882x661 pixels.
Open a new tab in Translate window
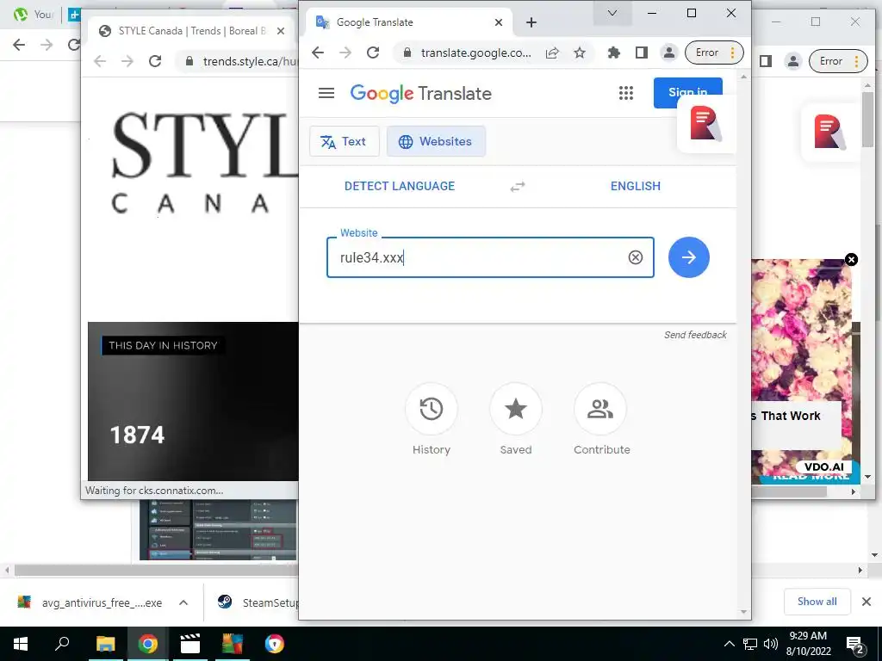click(531, 22)
